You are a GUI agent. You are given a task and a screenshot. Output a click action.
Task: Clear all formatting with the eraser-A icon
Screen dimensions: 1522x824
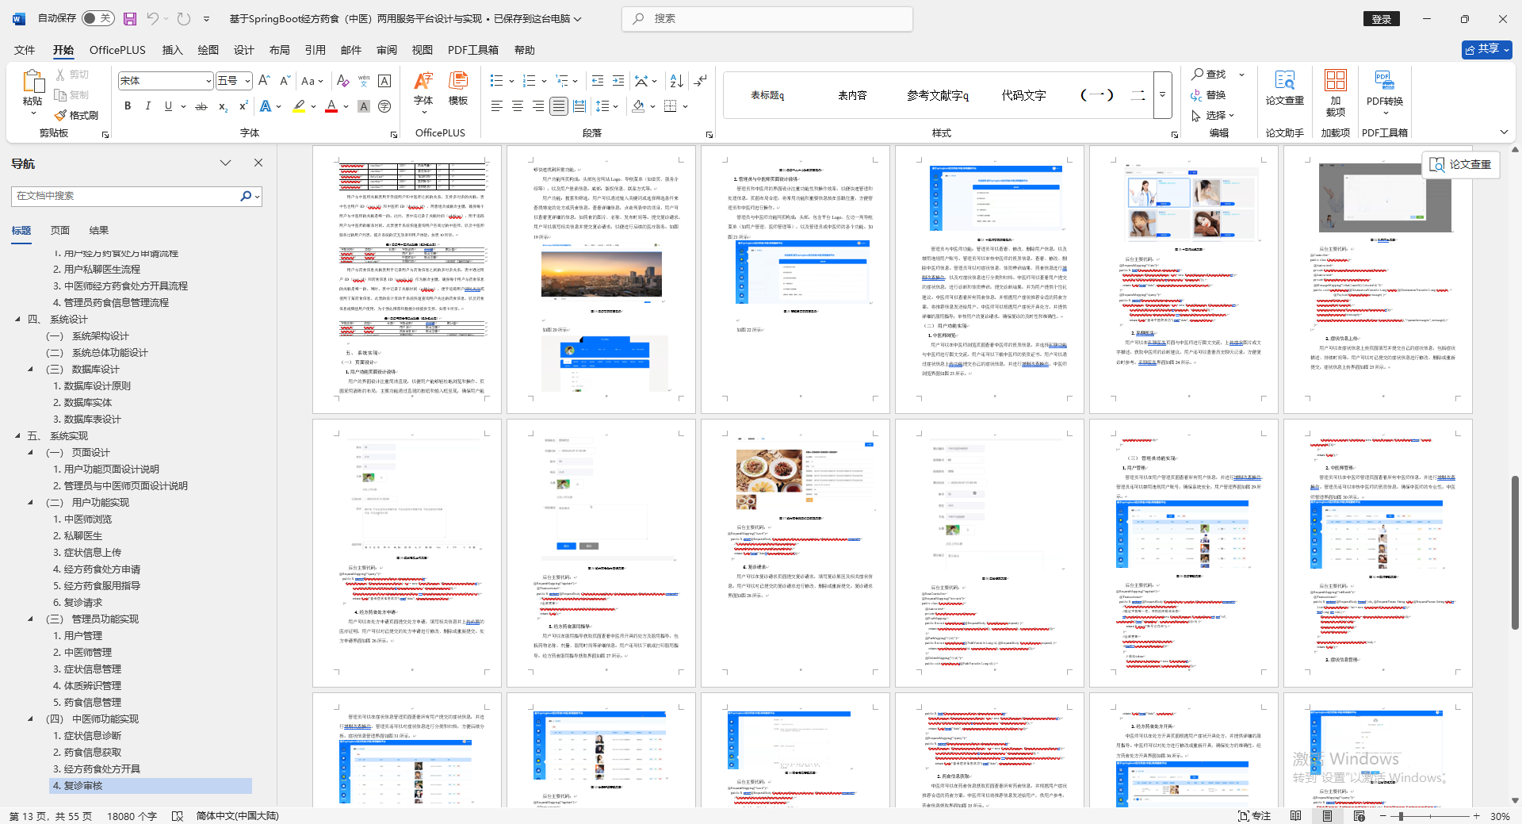(342, 81)
